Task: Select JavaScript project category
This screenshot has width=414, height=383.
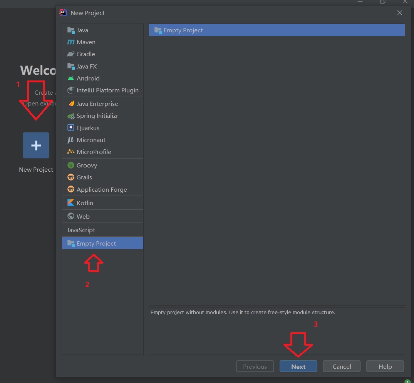Action: 81,230
